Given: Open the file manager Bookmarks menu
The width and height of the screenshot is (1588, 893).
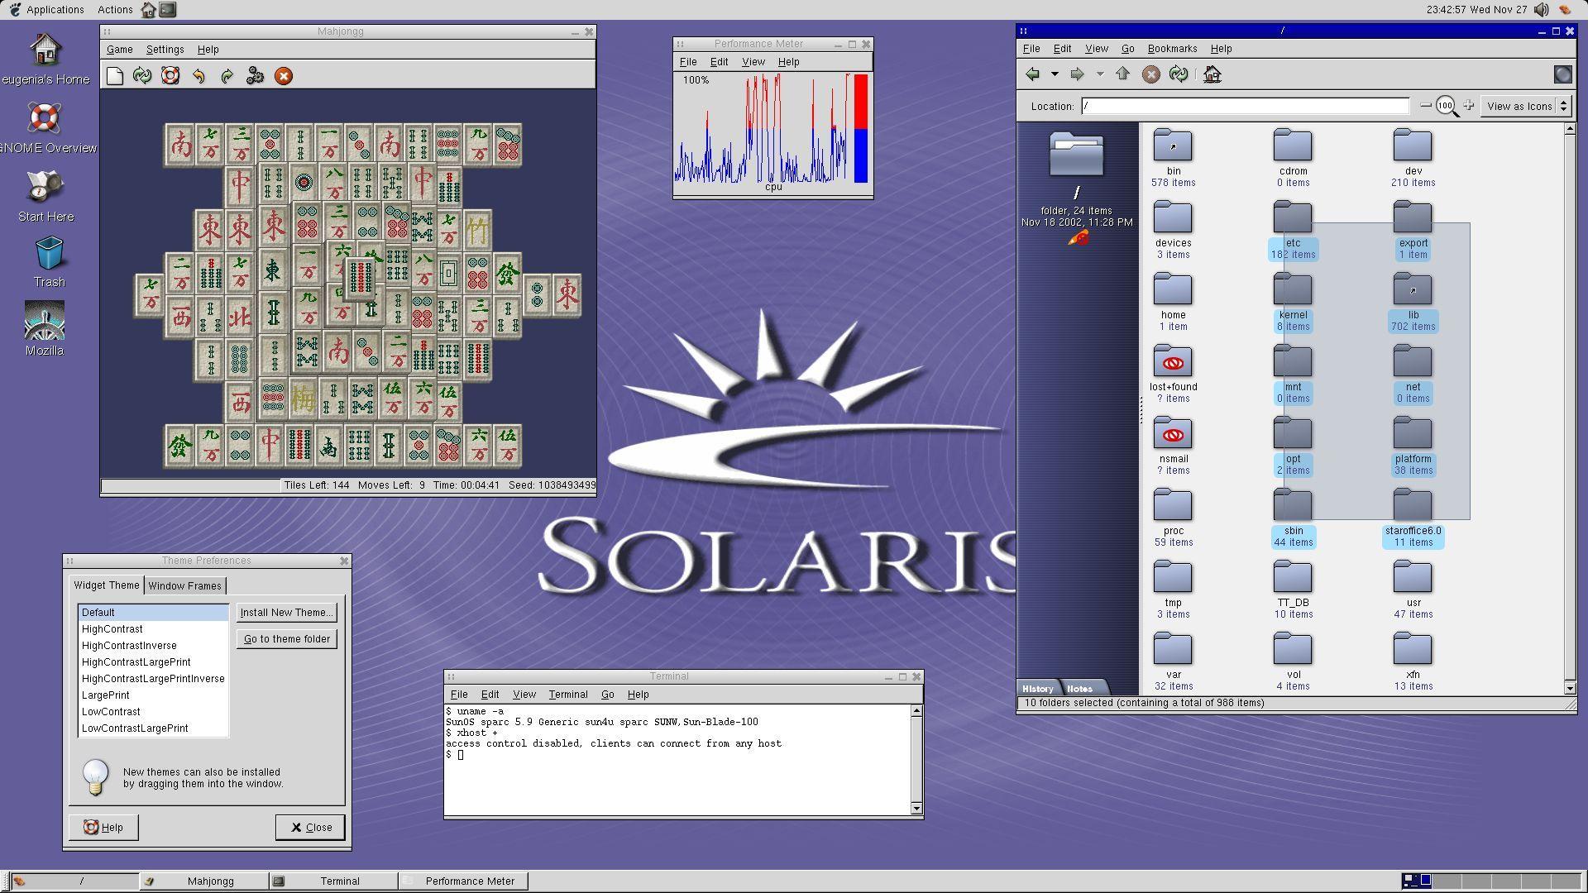Looking at the screenshot, I should [1172, 49].
